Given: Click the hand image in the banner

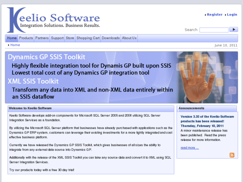Looking at the screenshot, I should tap(198, 77).
